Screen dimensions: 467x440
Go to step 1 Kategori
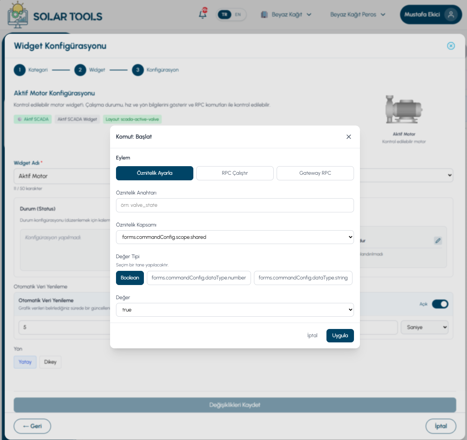point(31,70)
